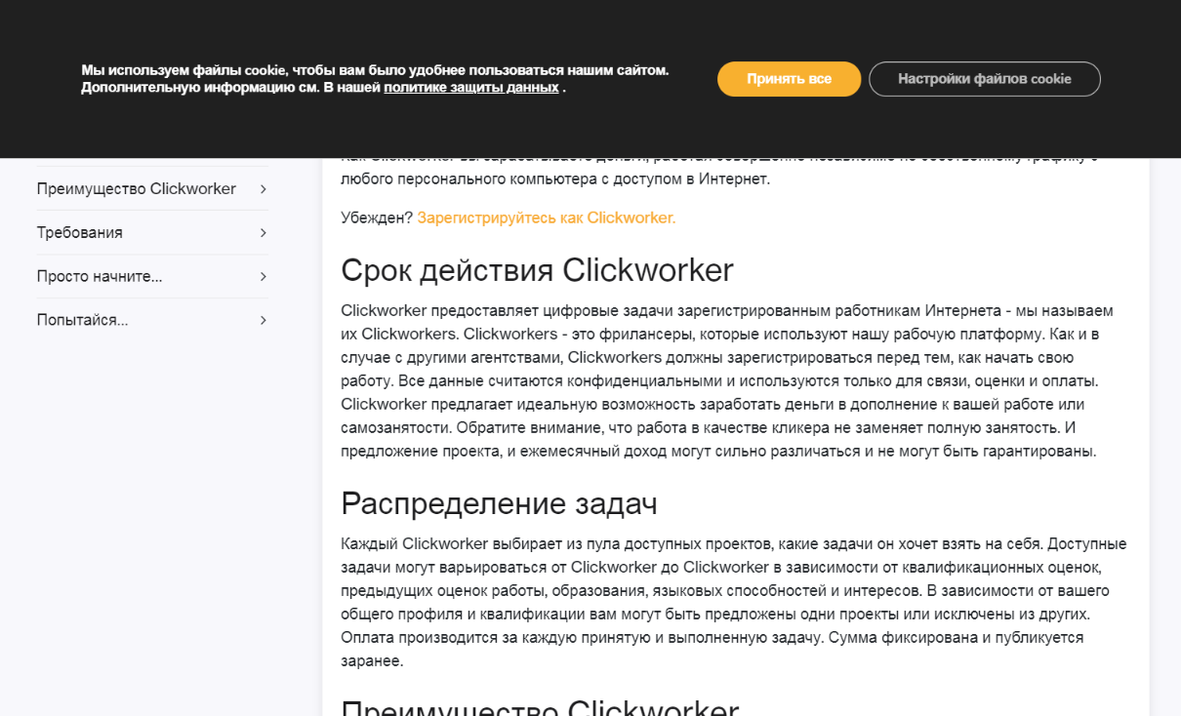
Task: Expand the chevron next to 'Попытайся...'
Action: (264, 320)
